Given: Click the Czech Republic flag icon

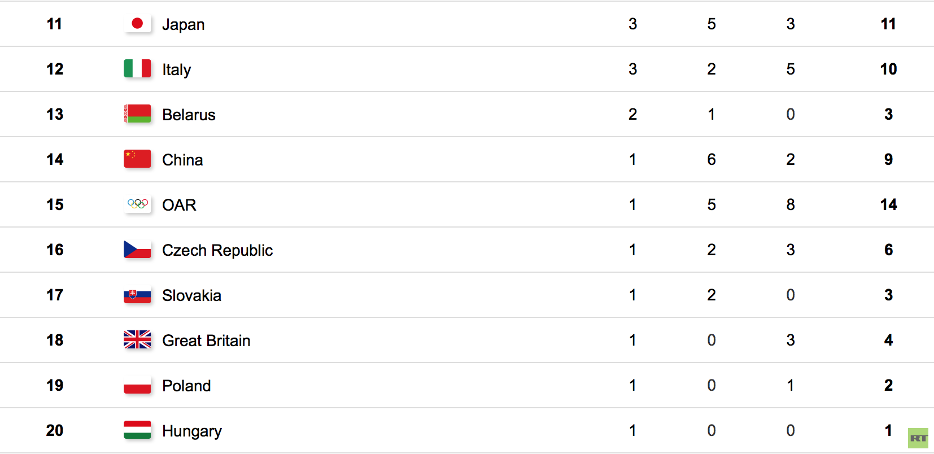Looking at the screenshot, I should pyautogui.click(x=137, y=249).
